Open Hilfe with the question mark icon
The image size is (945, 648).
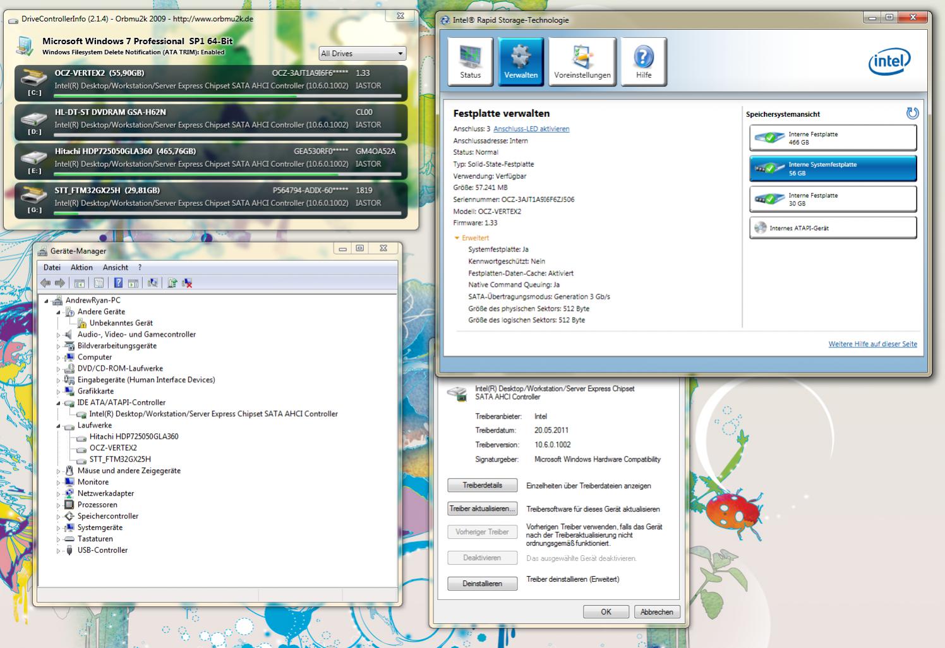[643, 62]
